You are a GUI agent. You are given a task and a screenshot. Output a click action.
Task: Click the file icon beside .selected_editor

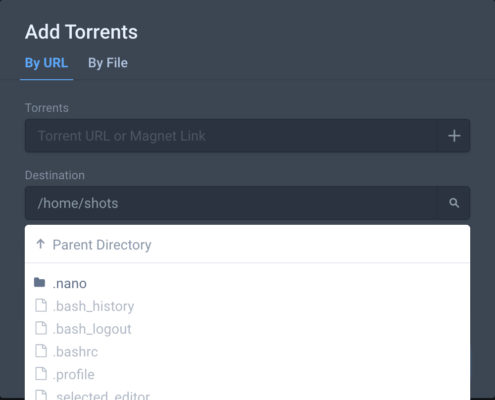[x=41, y=395]
